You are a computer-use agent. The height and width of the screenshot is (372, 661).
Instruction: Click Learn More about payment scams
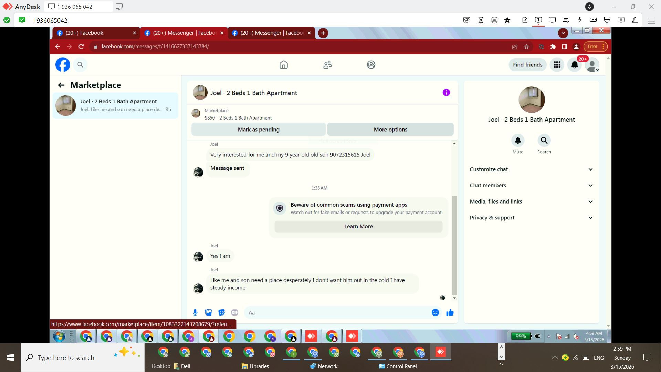[x=358, y=226]
